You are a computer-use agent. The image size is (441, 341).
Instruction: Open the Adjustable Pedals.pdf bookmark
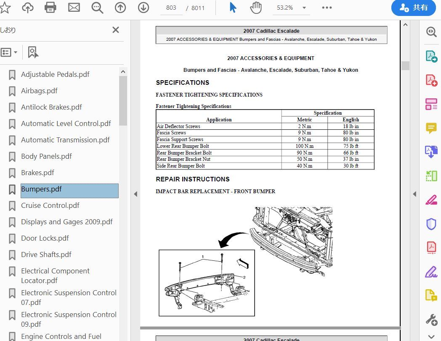pyautogui.click(x=55, y=74)
